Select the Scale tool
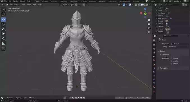The width and height of the screenshot is (190, 102). 3,29
